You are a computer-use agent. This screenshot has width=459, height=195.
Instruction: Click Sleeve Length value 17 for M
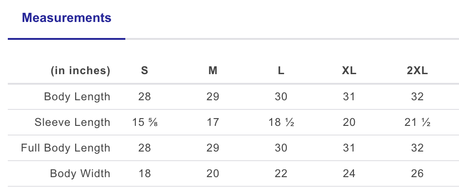[x=213, y=122]
